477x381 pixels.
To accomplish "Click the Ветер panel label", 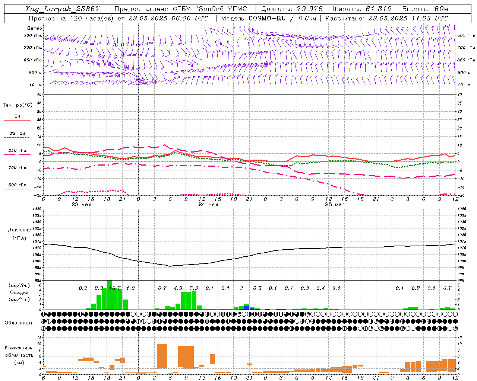I will 35,28.
